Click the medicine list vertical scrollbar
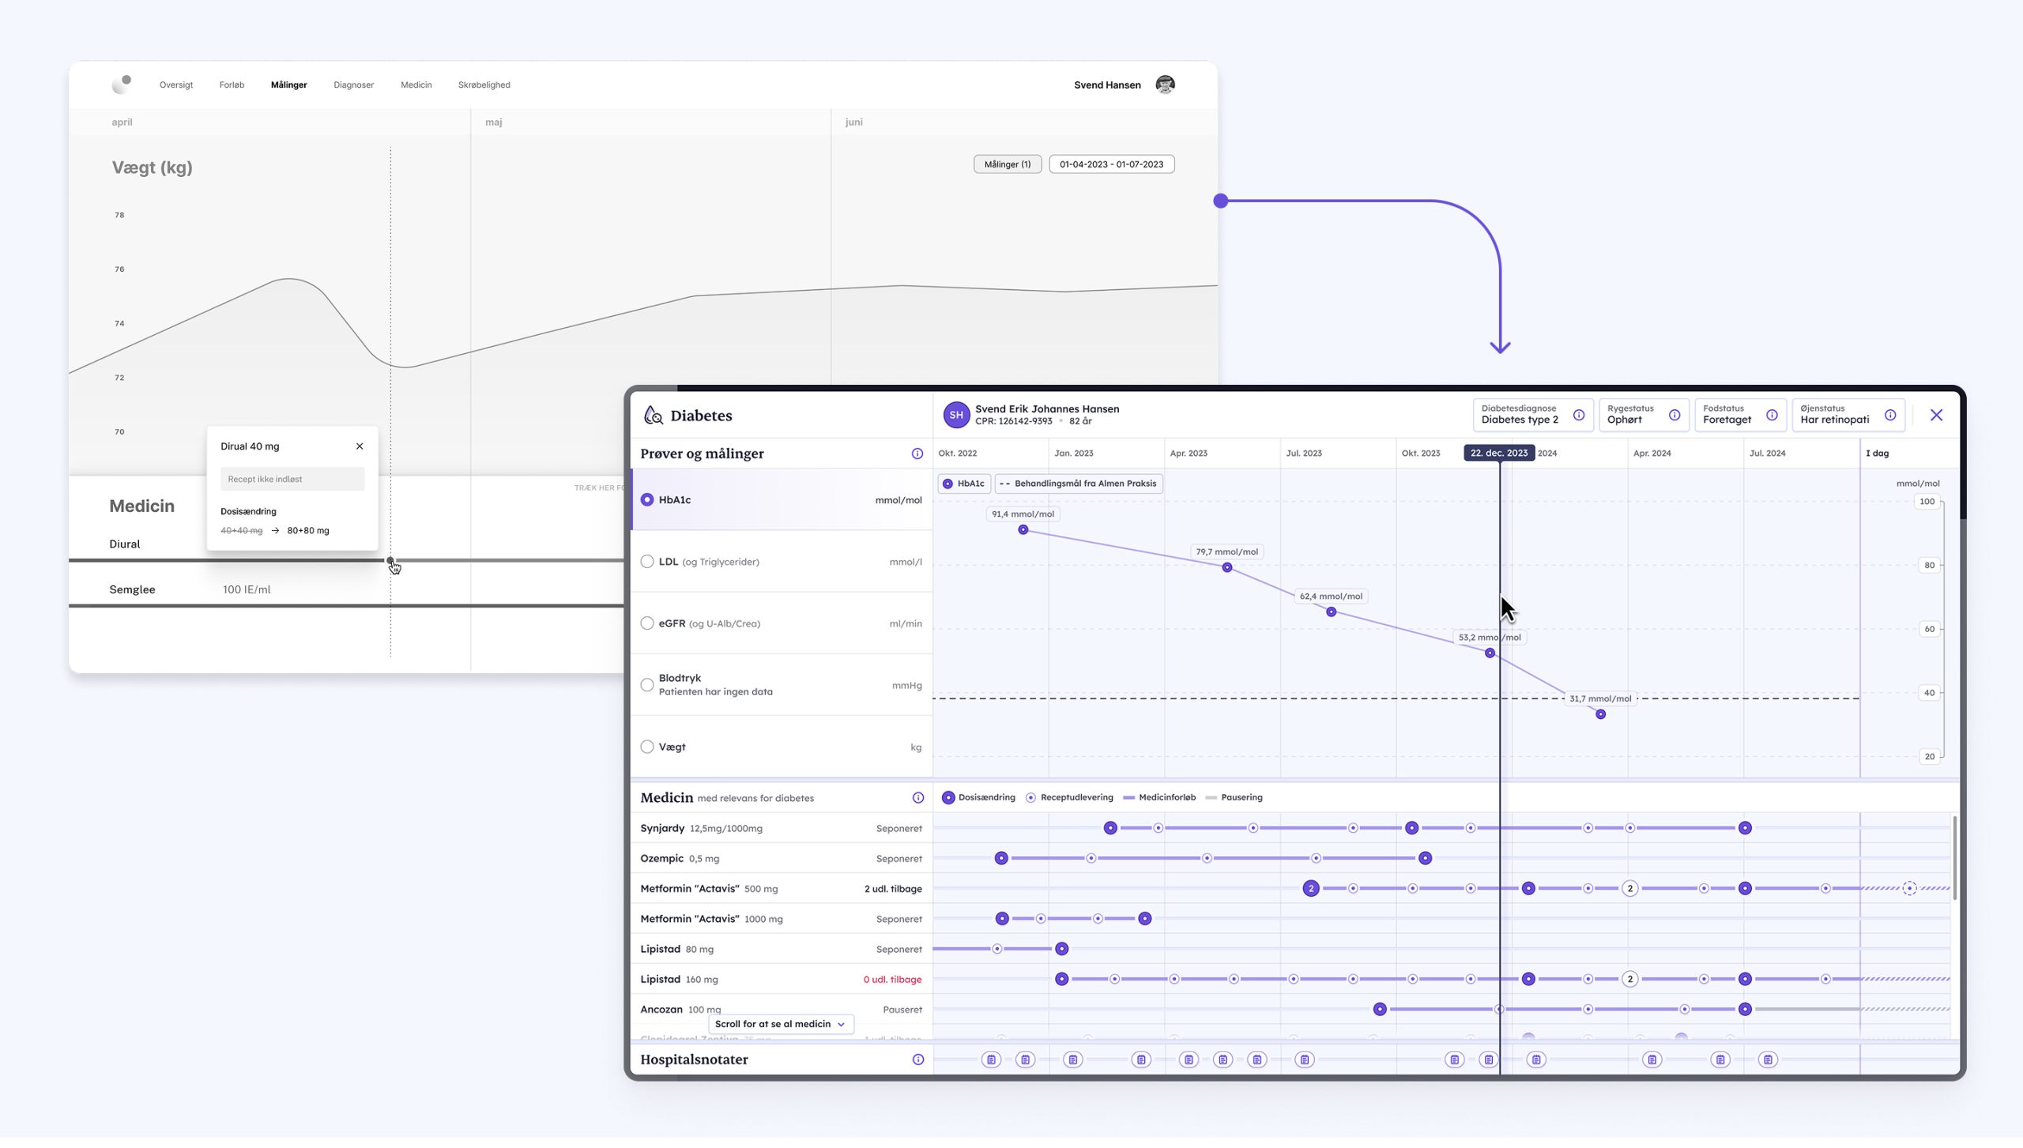Viewport: 2023px width, 1148px height. pos(1954,857)
